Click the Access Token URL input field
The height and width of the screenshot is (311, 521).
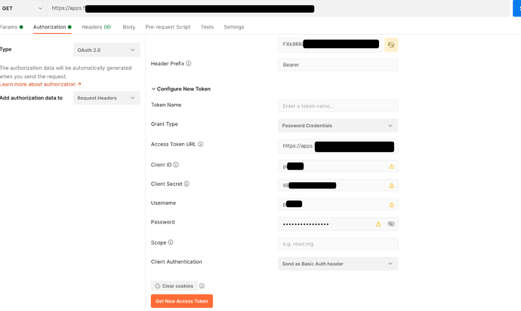point(338,146)
